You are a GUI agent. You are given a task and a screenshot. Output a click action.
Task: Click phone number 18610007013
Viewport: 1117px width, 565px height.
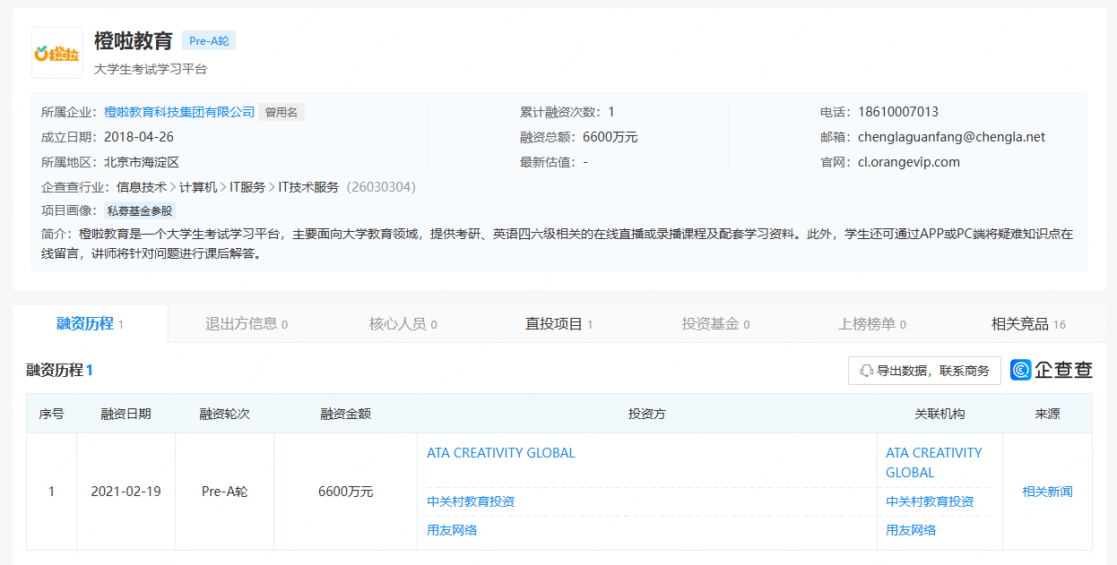(898, 112)
